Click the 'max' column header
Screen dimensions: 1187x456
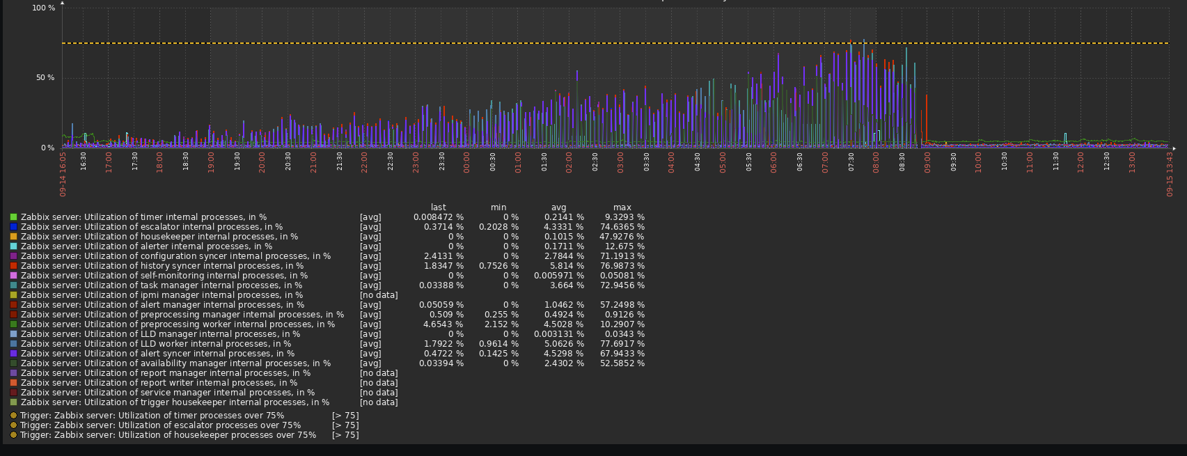[x=622, y=207]
